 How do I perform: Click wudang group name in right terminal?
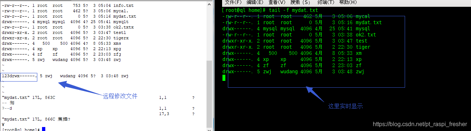(x=289, y=71)
